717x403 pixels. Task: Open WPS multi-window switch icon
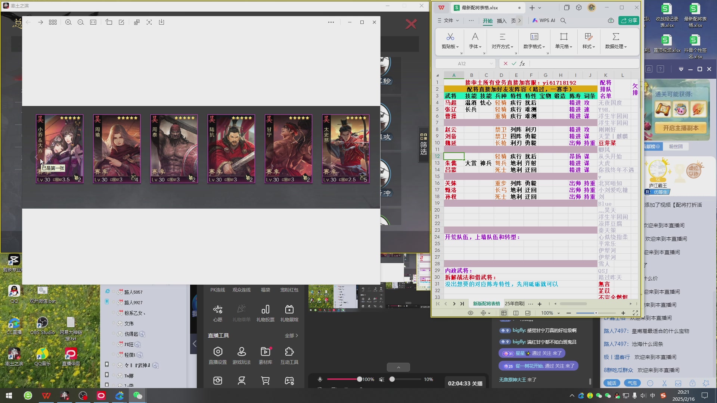(567, 7)
